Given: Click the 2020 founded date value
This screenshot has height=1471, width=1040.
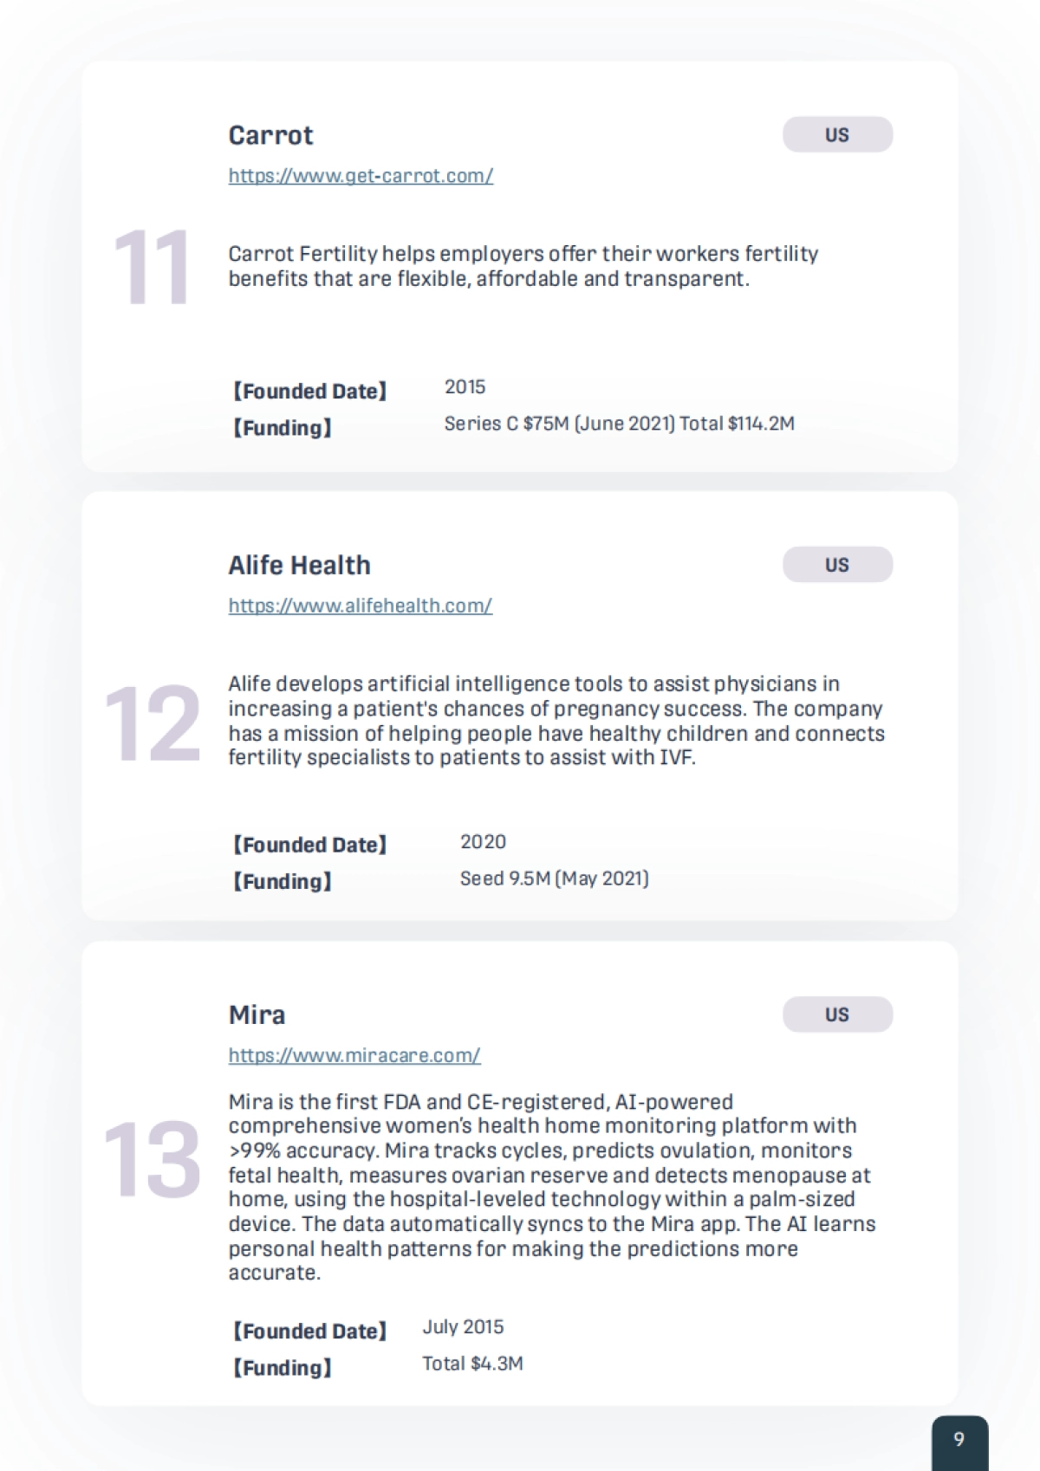Looking at the screenshot, I should [x=483, y=841].
